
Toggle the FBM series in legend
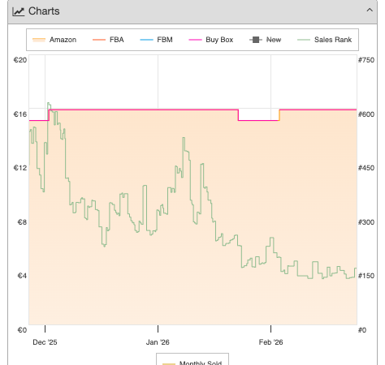click(156, 40)
